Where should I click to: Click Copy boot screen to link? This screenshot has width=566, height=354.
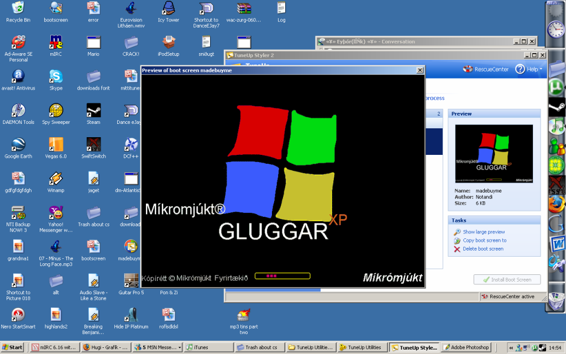click(x=484, y=240)
